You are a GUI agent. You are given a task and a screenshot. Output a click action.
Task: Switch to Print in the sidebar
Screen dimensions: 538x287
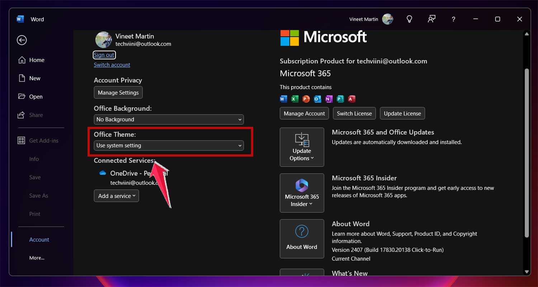[34, 214]
